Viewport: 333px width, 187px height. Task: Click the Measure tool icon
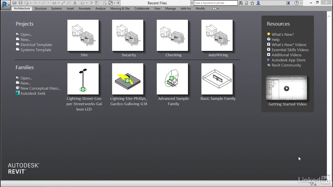pos(54,3)
